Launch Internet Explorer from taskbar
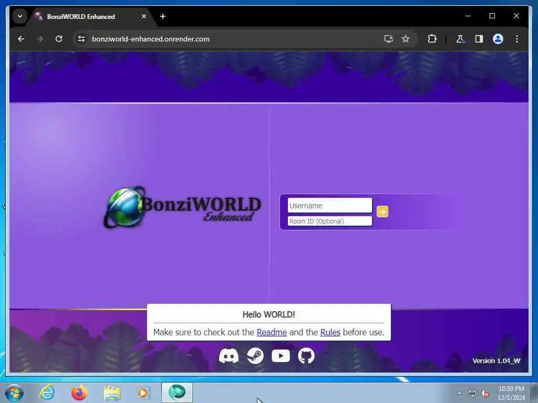The width and height of the screenshot is (538, 403). pyautogui.click(x=47, y=393)
